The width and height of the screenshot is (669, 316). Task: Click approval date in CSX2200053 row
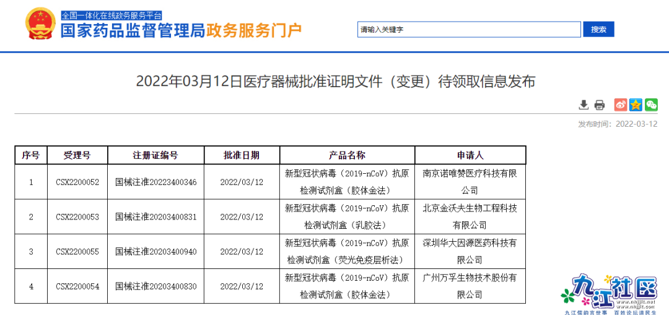242,216
